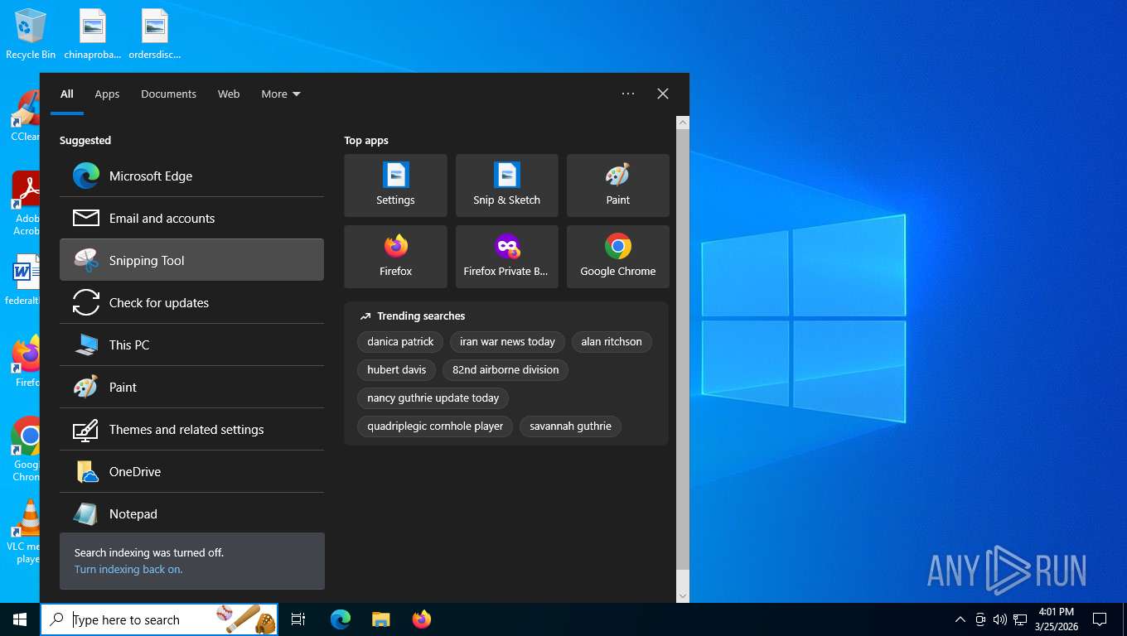Open Themes and related settings

pos(191,429)
